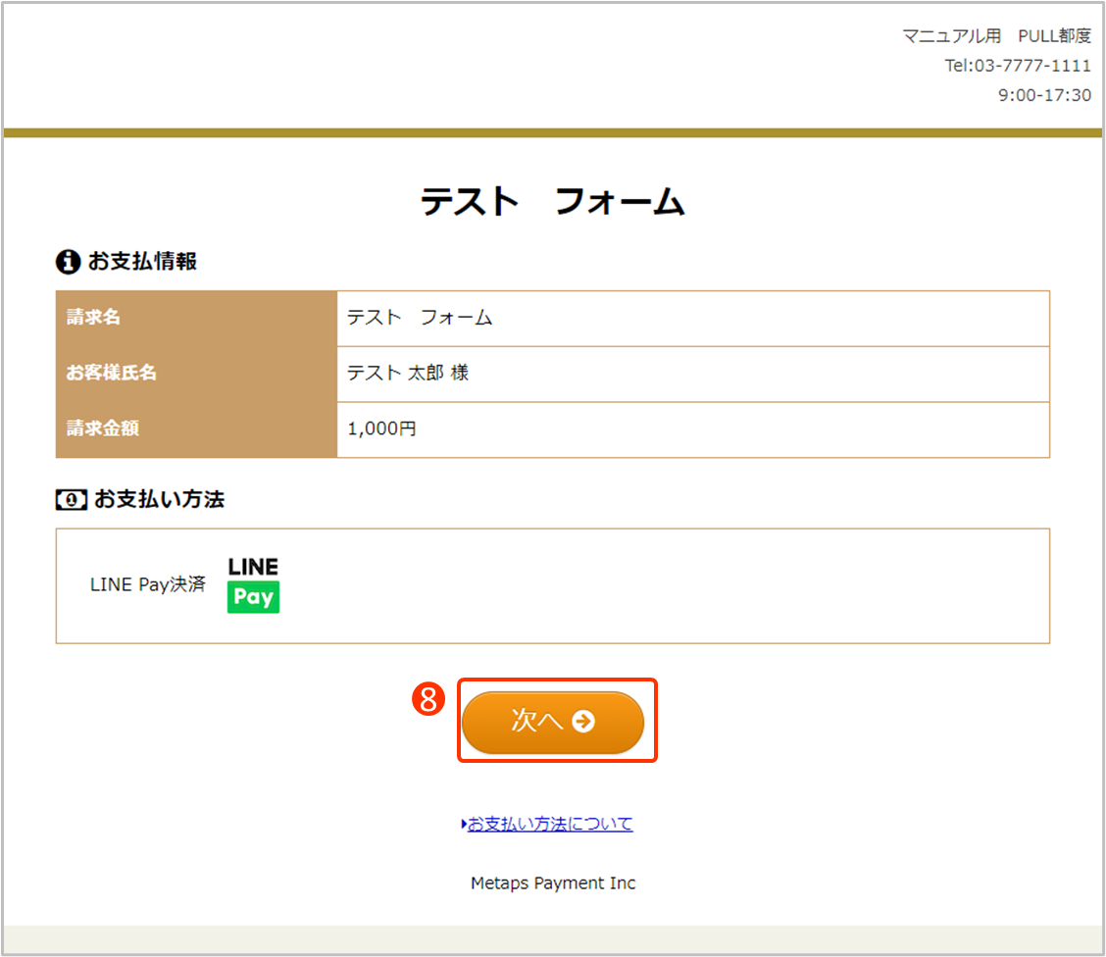Click the テスト フォーム value in billing table
This screenshot has height=957, width=1106.
[419, 318]
